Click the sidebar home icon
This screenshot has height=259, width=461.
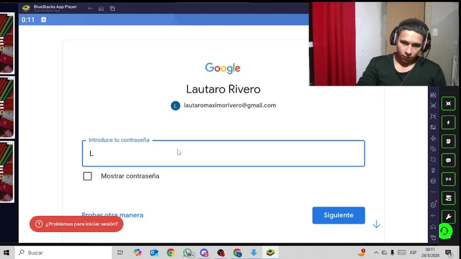pyautogui.click(x=433, y=227)
